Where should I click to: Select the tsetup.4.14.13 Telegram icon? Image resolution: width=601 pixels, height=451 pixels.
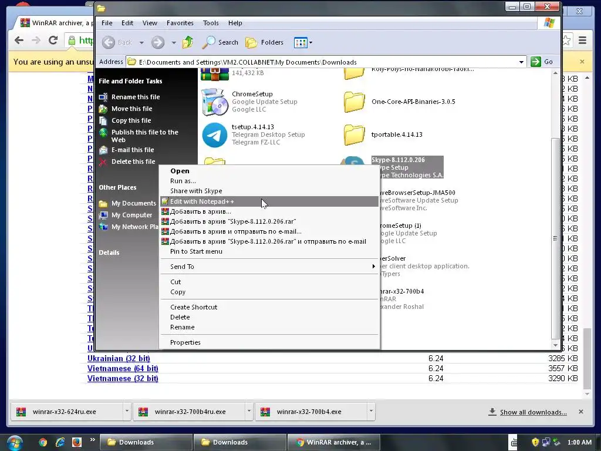click(215, 134)
